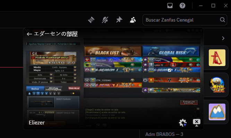Switch to Minhas informações tab in stream
The image size is (231, 138).
pos(53,89)
